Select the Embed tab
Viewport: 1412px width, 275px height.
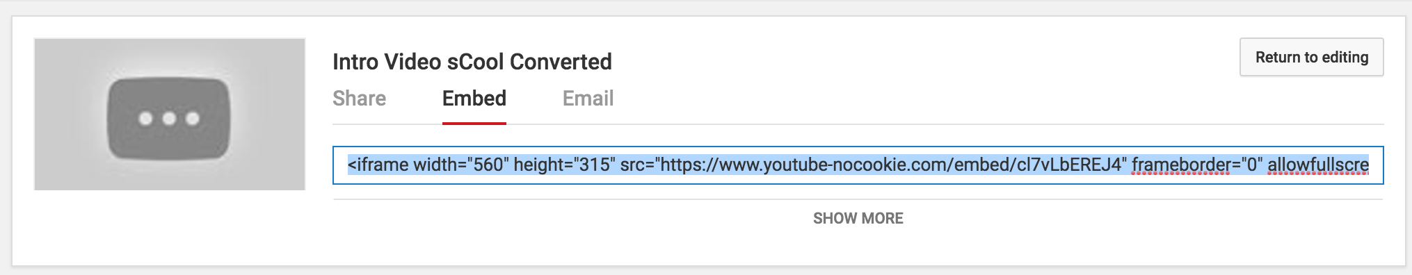click(x=474, y=99)
